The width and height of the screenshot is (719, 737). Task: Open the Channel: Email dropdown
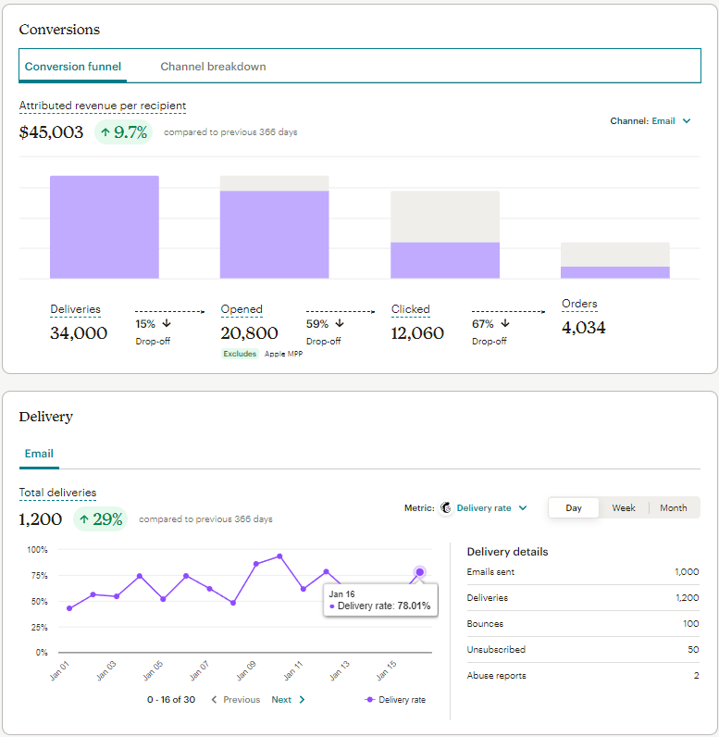point(651,120)
